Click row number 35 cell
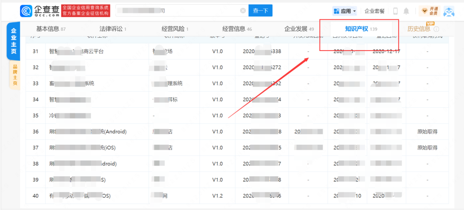Screen dimensions: 464x210 pos(36,115)
